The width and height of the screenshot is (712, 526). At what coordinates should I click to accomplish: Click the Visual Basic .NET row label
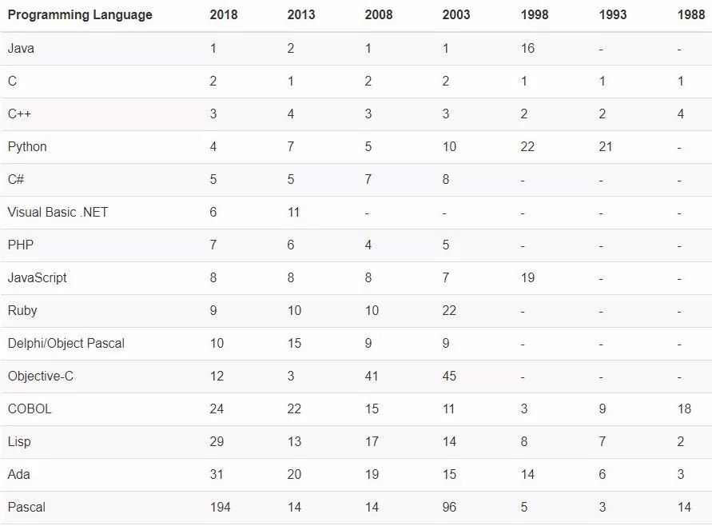(58, 213)
